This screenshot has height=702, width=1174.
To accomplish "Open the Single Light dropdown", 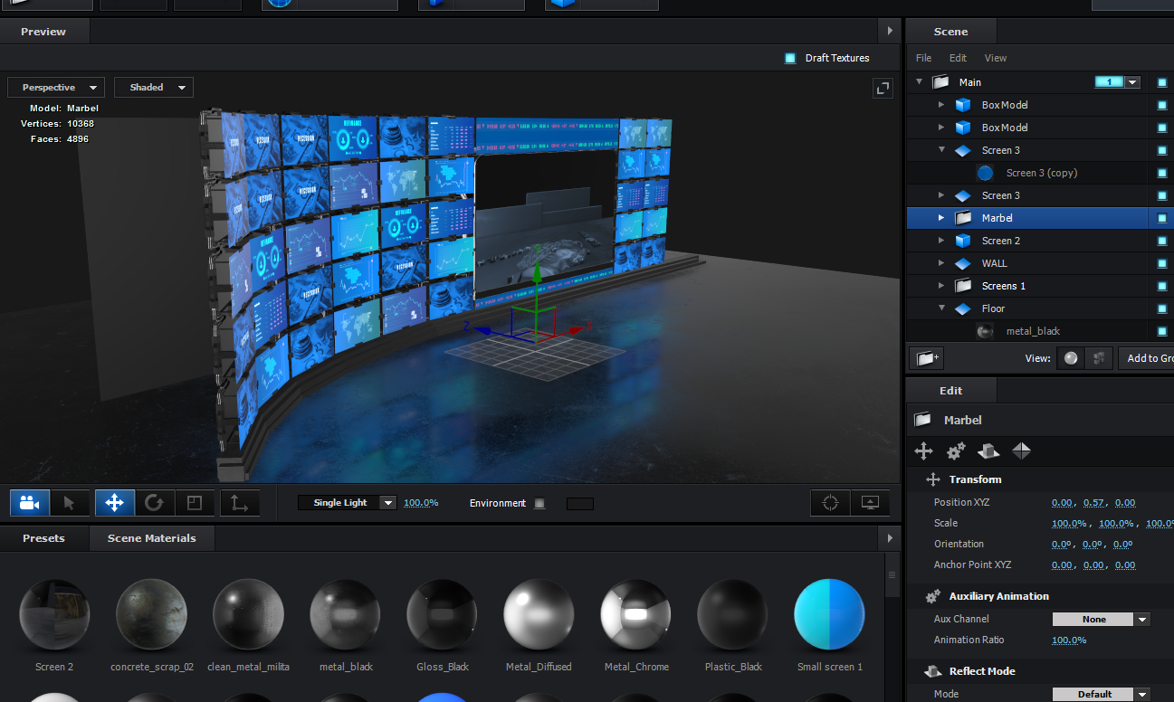I will (348, 503).
